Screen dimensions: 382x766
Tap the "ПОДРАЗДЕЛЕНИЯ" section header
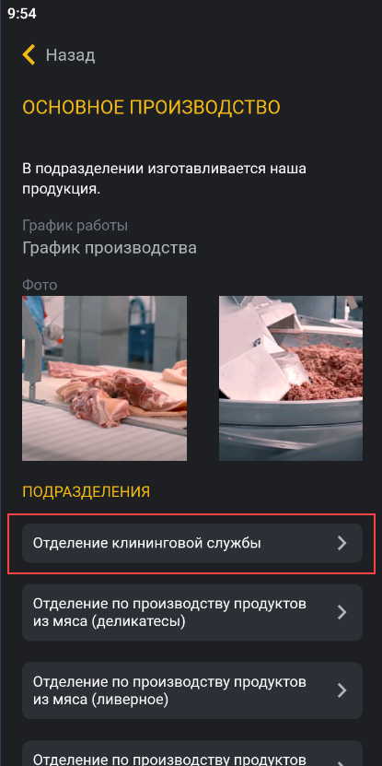click(86, 492)
